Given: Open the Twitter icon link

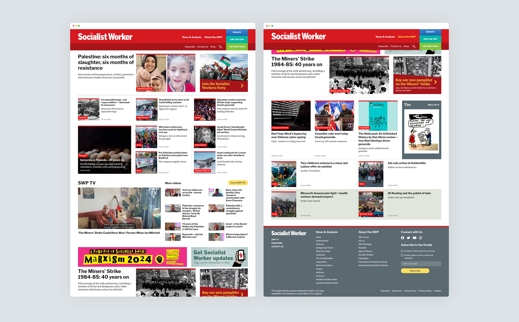Looking at the screenshot, I should point(408,238).
